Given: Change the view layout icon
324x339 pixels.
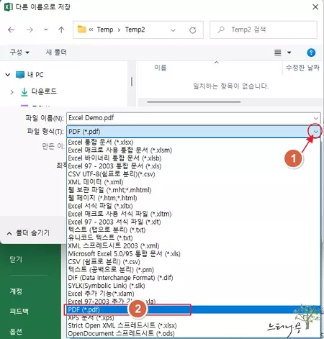Looking at the screenshot, I should pos(278,53).
